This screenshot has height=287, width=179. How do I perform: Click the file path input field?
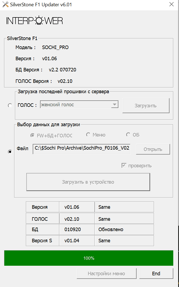tap(81, 149)
